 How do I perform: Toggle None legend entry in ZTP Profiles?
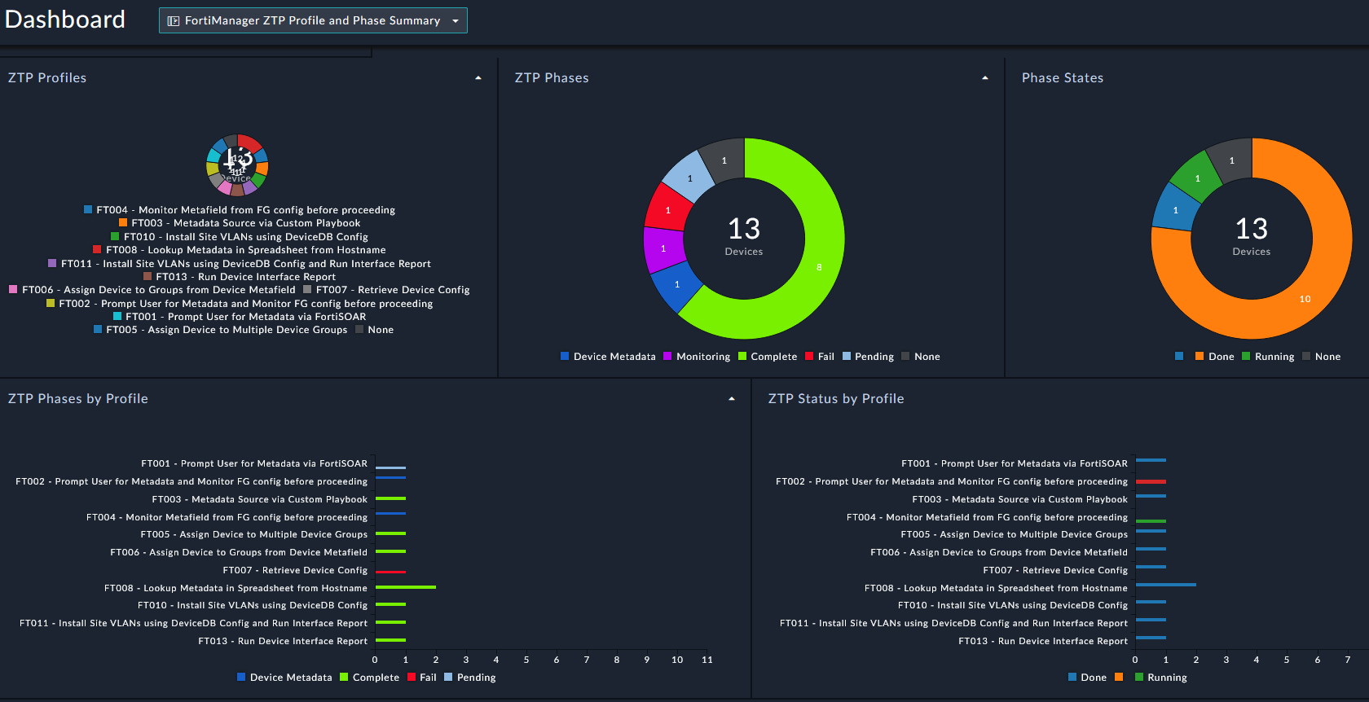375,330
